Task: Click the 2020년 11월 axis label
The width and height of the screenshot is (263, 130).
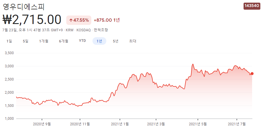Action: pyautogui.click(x=80, y=124)
